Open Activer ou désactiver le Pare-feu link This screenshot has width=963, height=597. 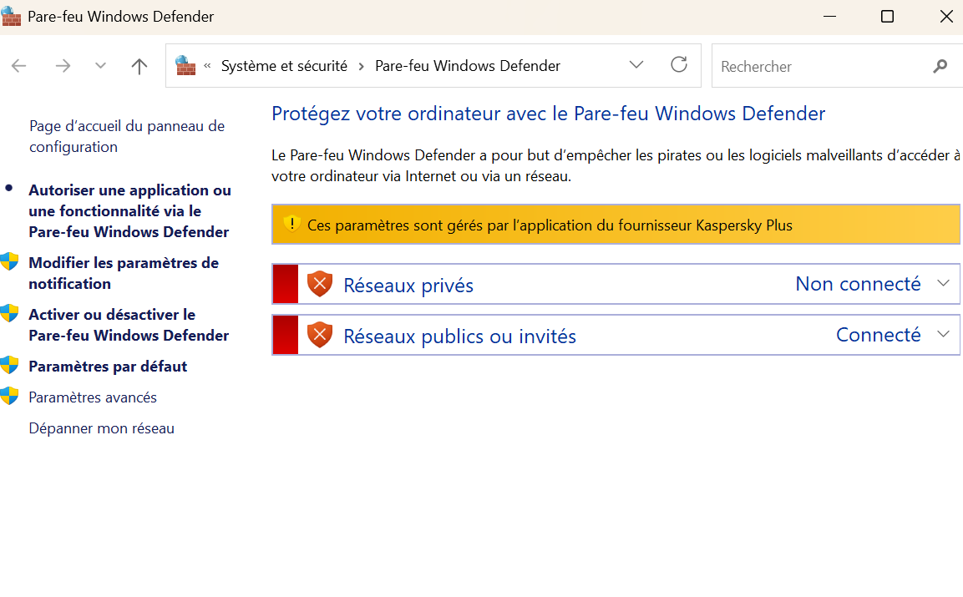click(x=128, y=325)
